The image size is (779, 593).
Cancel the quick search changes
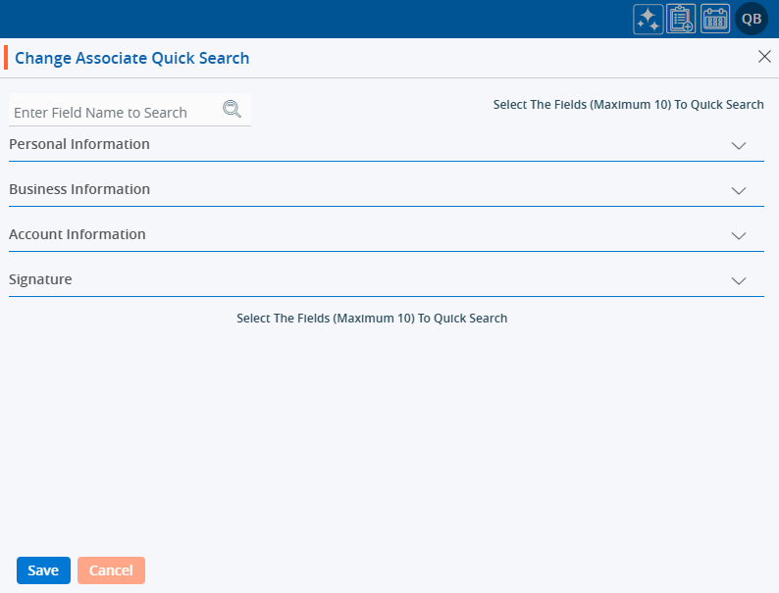[111, 570]
